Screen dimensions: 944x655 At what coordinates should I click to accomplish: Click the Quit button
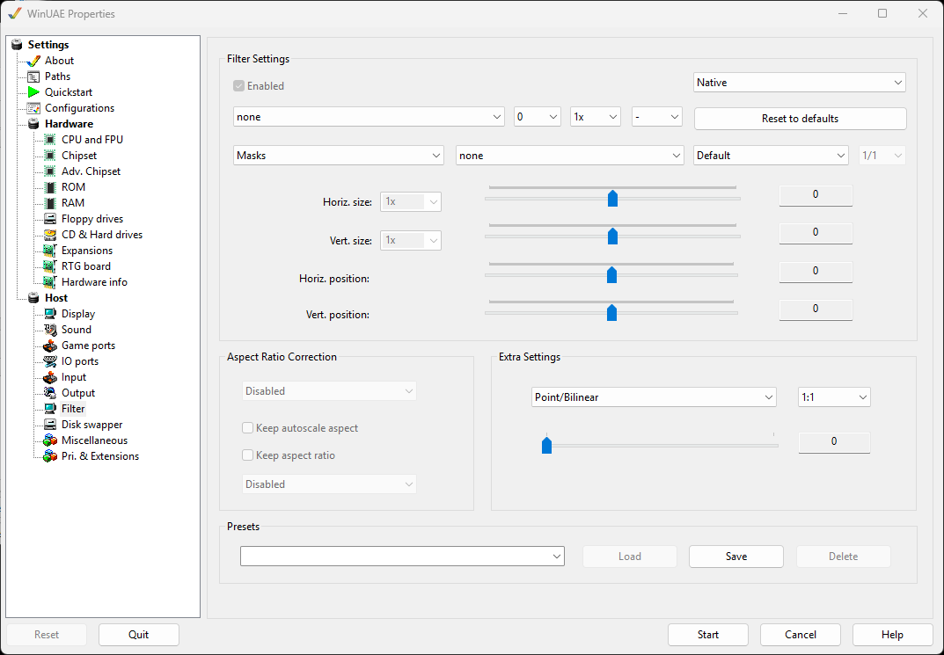[x=138, y=635]
